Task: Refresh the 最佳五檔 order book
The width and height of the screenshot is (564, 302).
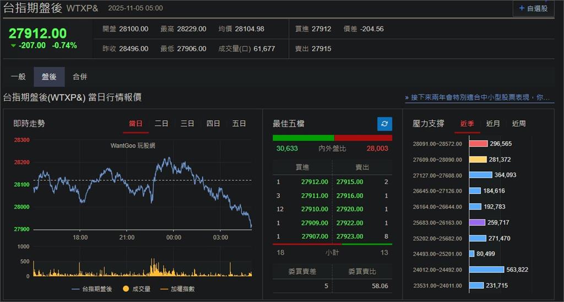Action: 384,124
